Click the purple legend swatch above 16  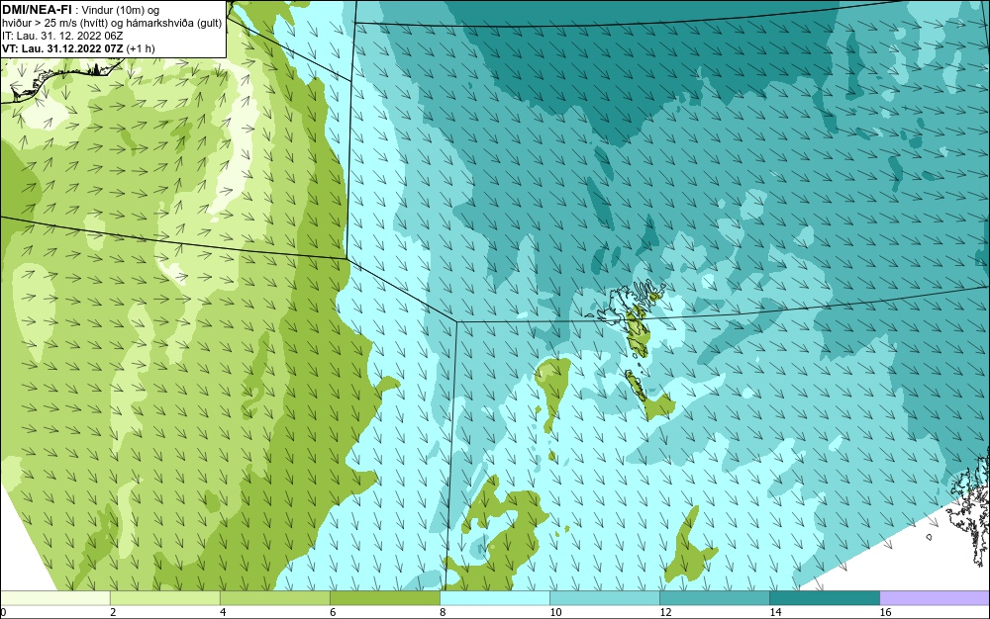[935, 597]
